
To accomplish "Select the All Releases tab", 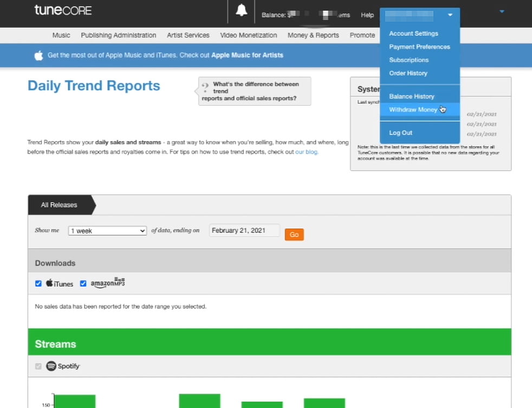I will 59,205.
